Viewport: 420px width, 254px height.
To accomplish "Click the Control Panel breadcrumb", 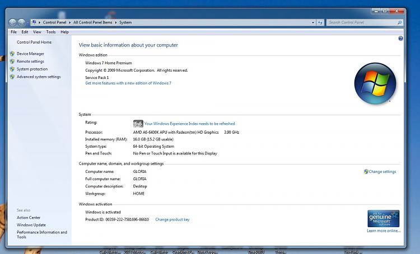I will point(54,22).
